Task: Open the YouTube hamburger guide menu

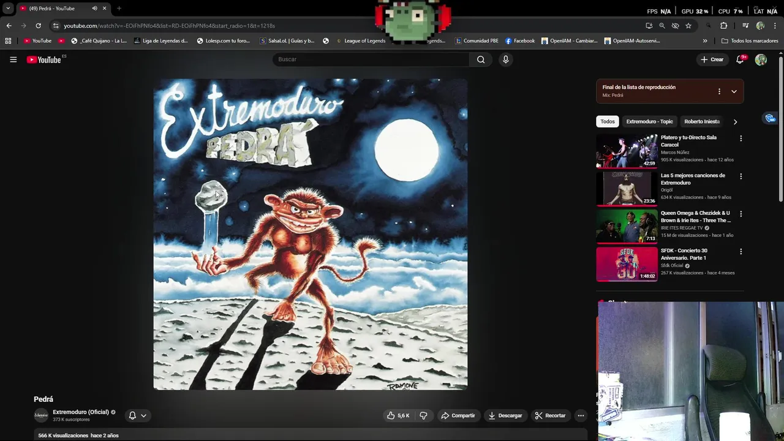Action: 13,59
